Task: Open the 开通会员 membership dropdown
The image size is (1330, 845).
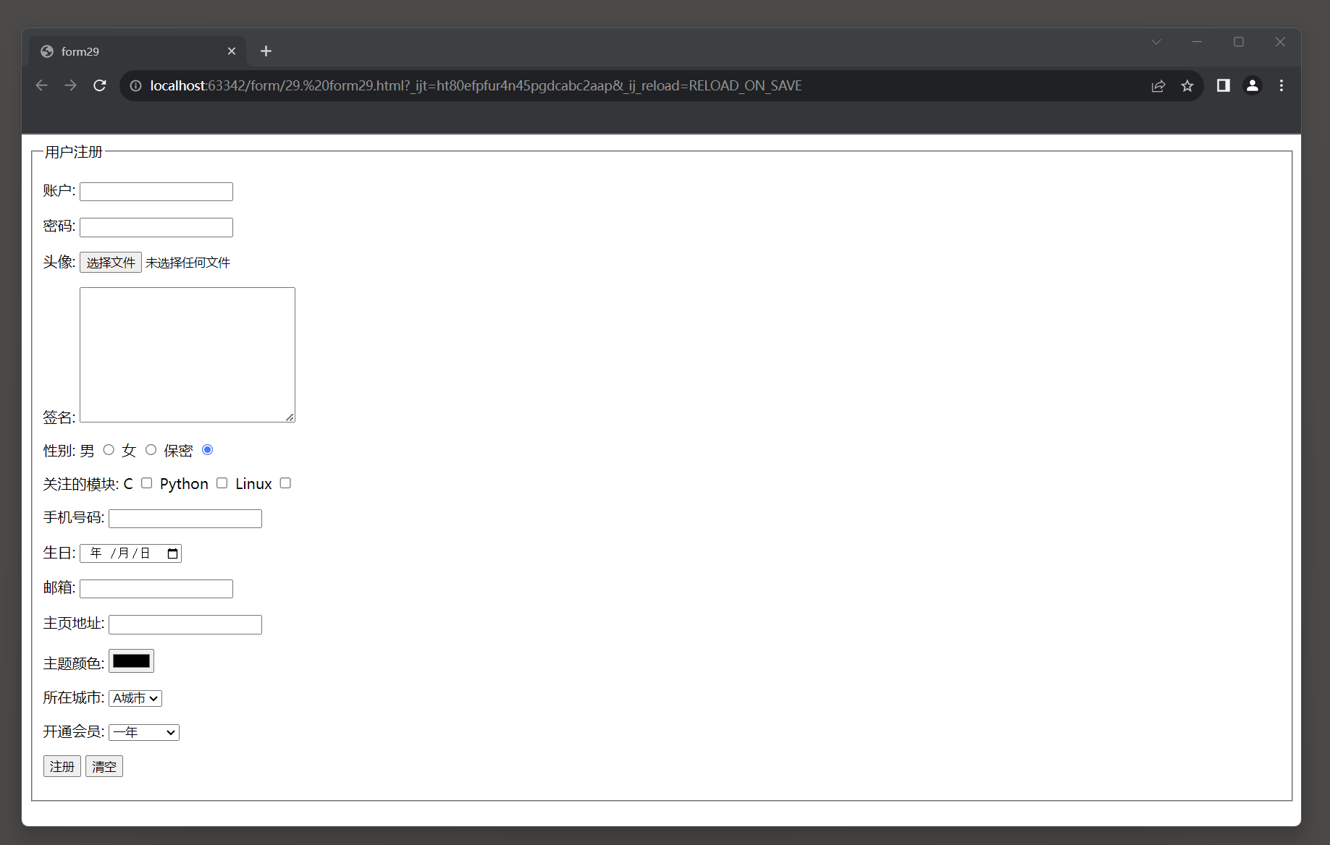Action: [x=144, y=732]
